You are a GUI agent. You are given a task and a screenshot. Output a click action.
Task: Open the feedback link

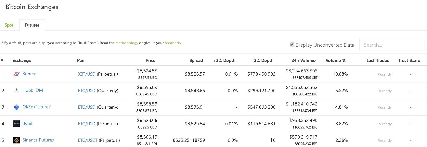point(172,43)
